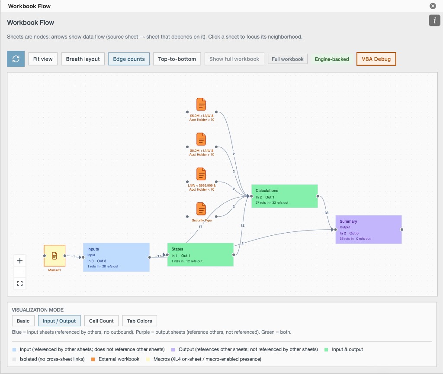Click the edge label '33'
This screenshot has width=443, height=374.
tap(326, 213)
